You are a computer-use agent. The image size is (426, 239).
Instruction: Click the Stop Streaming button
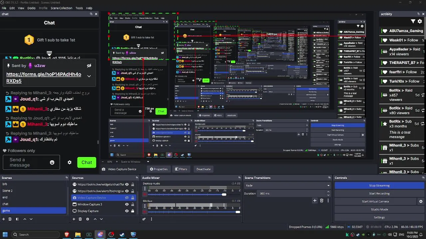click(379, 186)
